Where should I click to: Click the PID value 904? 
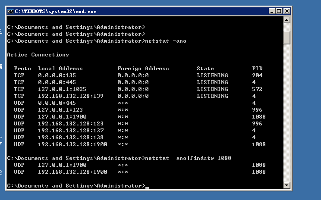coord(257,75)
